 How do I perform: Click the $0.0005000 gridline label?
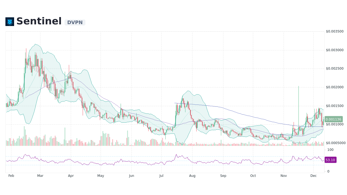click(x=335, y=143)
